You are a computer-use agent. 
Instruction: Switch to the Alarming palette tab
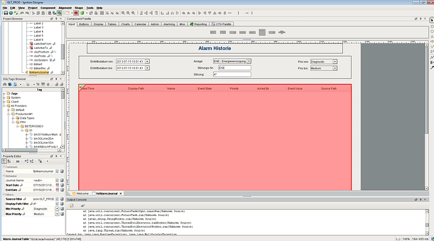click(x=169, y=24)
